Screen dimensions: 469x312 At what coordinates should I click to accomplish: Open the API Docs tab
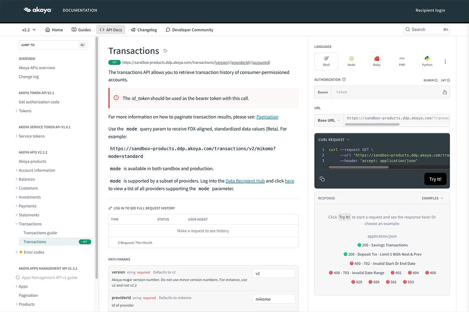111,30
